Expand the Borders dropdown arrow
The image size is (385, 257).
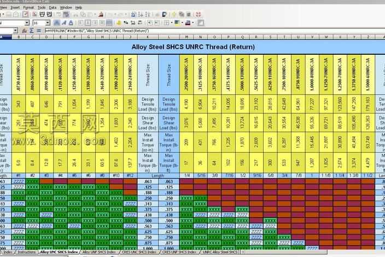(x=172, y=23)
